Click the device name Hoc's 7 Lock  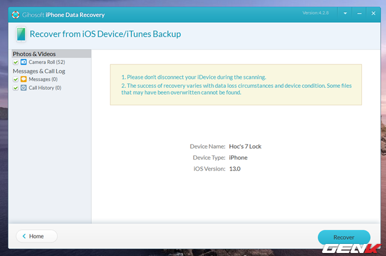point(245,146)
